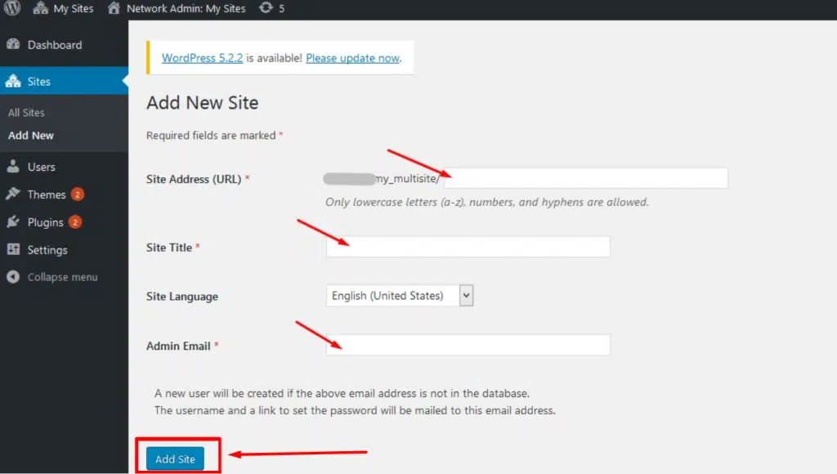Open Network Admin: My Sites link

(x=186, y=8)
